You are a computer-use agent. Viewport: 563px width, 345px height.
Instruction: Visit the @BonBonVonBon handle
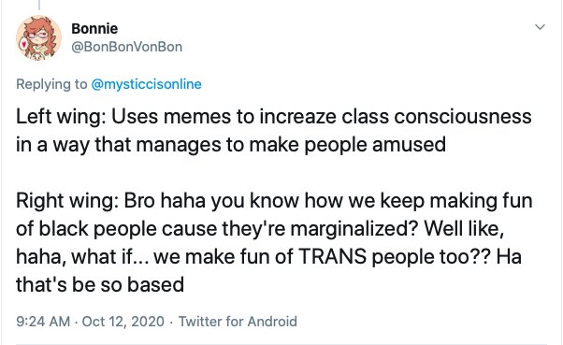[127, 47]
